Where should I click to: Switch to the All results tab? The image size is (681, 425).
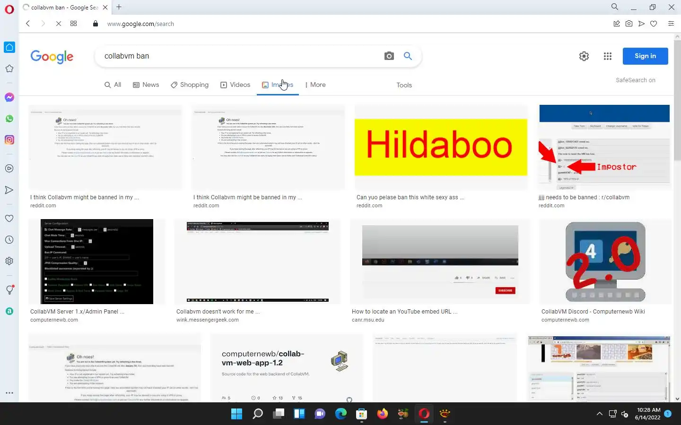pos(113,85)
